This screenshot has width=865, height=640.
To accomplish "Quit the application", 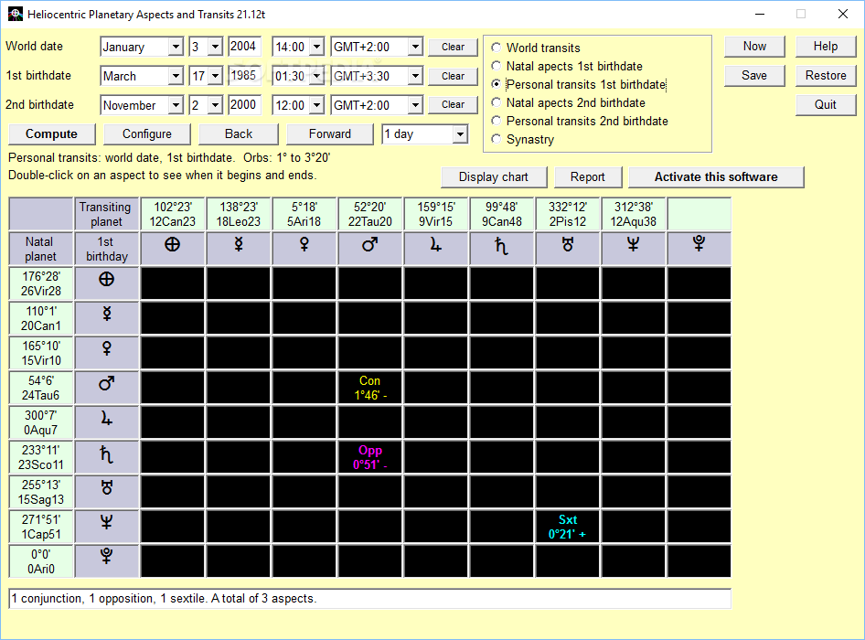I will (x=826, y=105).
